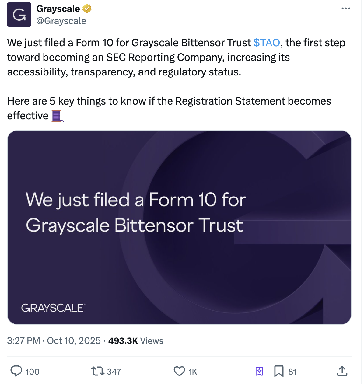Click the reply count showing 100
This screenshot has height=384, width=364.
click(33, 372)
